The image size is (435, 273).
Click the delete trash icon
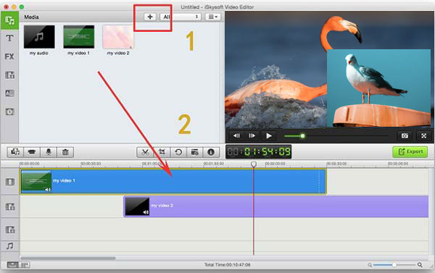tap(65, 152)
